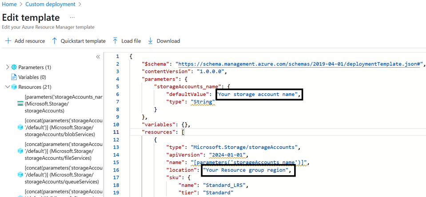426x197 pixels.
Task: Select Parameters (1) in the tree
Action: pos(35,67)
